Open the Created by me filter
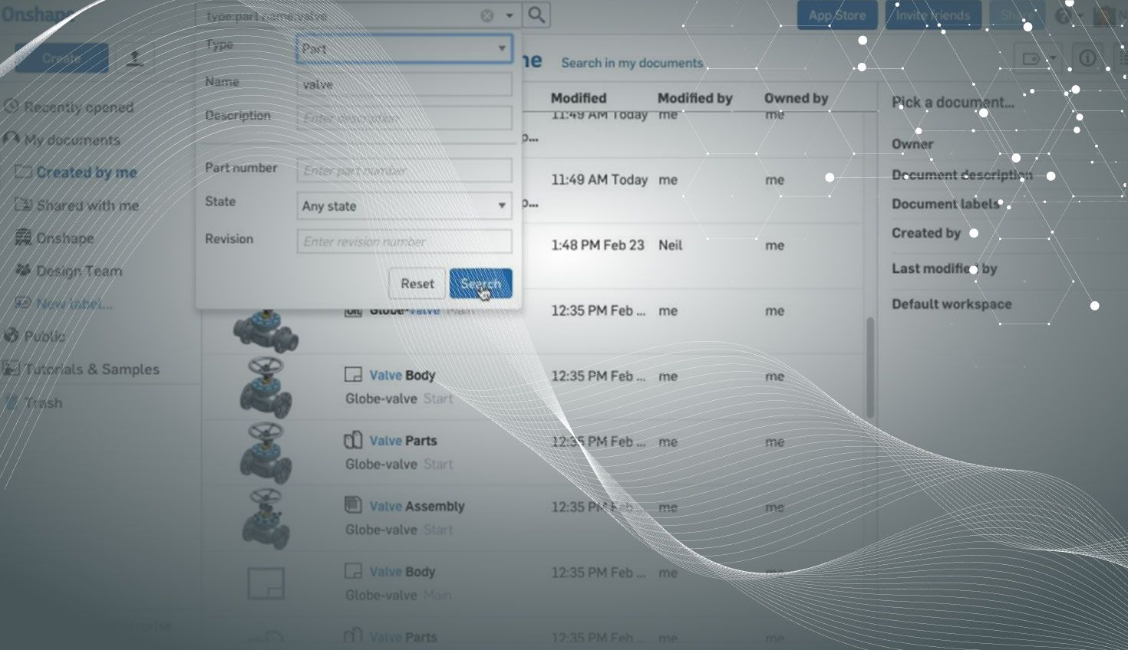The height and width of the screenshot is (650, 1128). [86, 172]
